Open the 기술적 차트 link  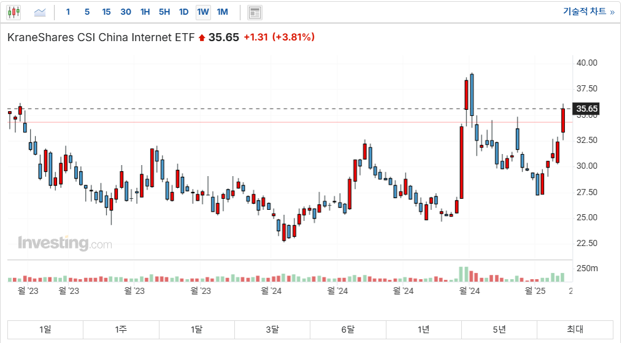(588, 12)
